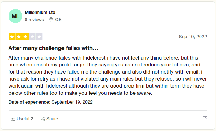Click the second yellow rating star
This screenshot has height=131, width=216.
point(19,37)
